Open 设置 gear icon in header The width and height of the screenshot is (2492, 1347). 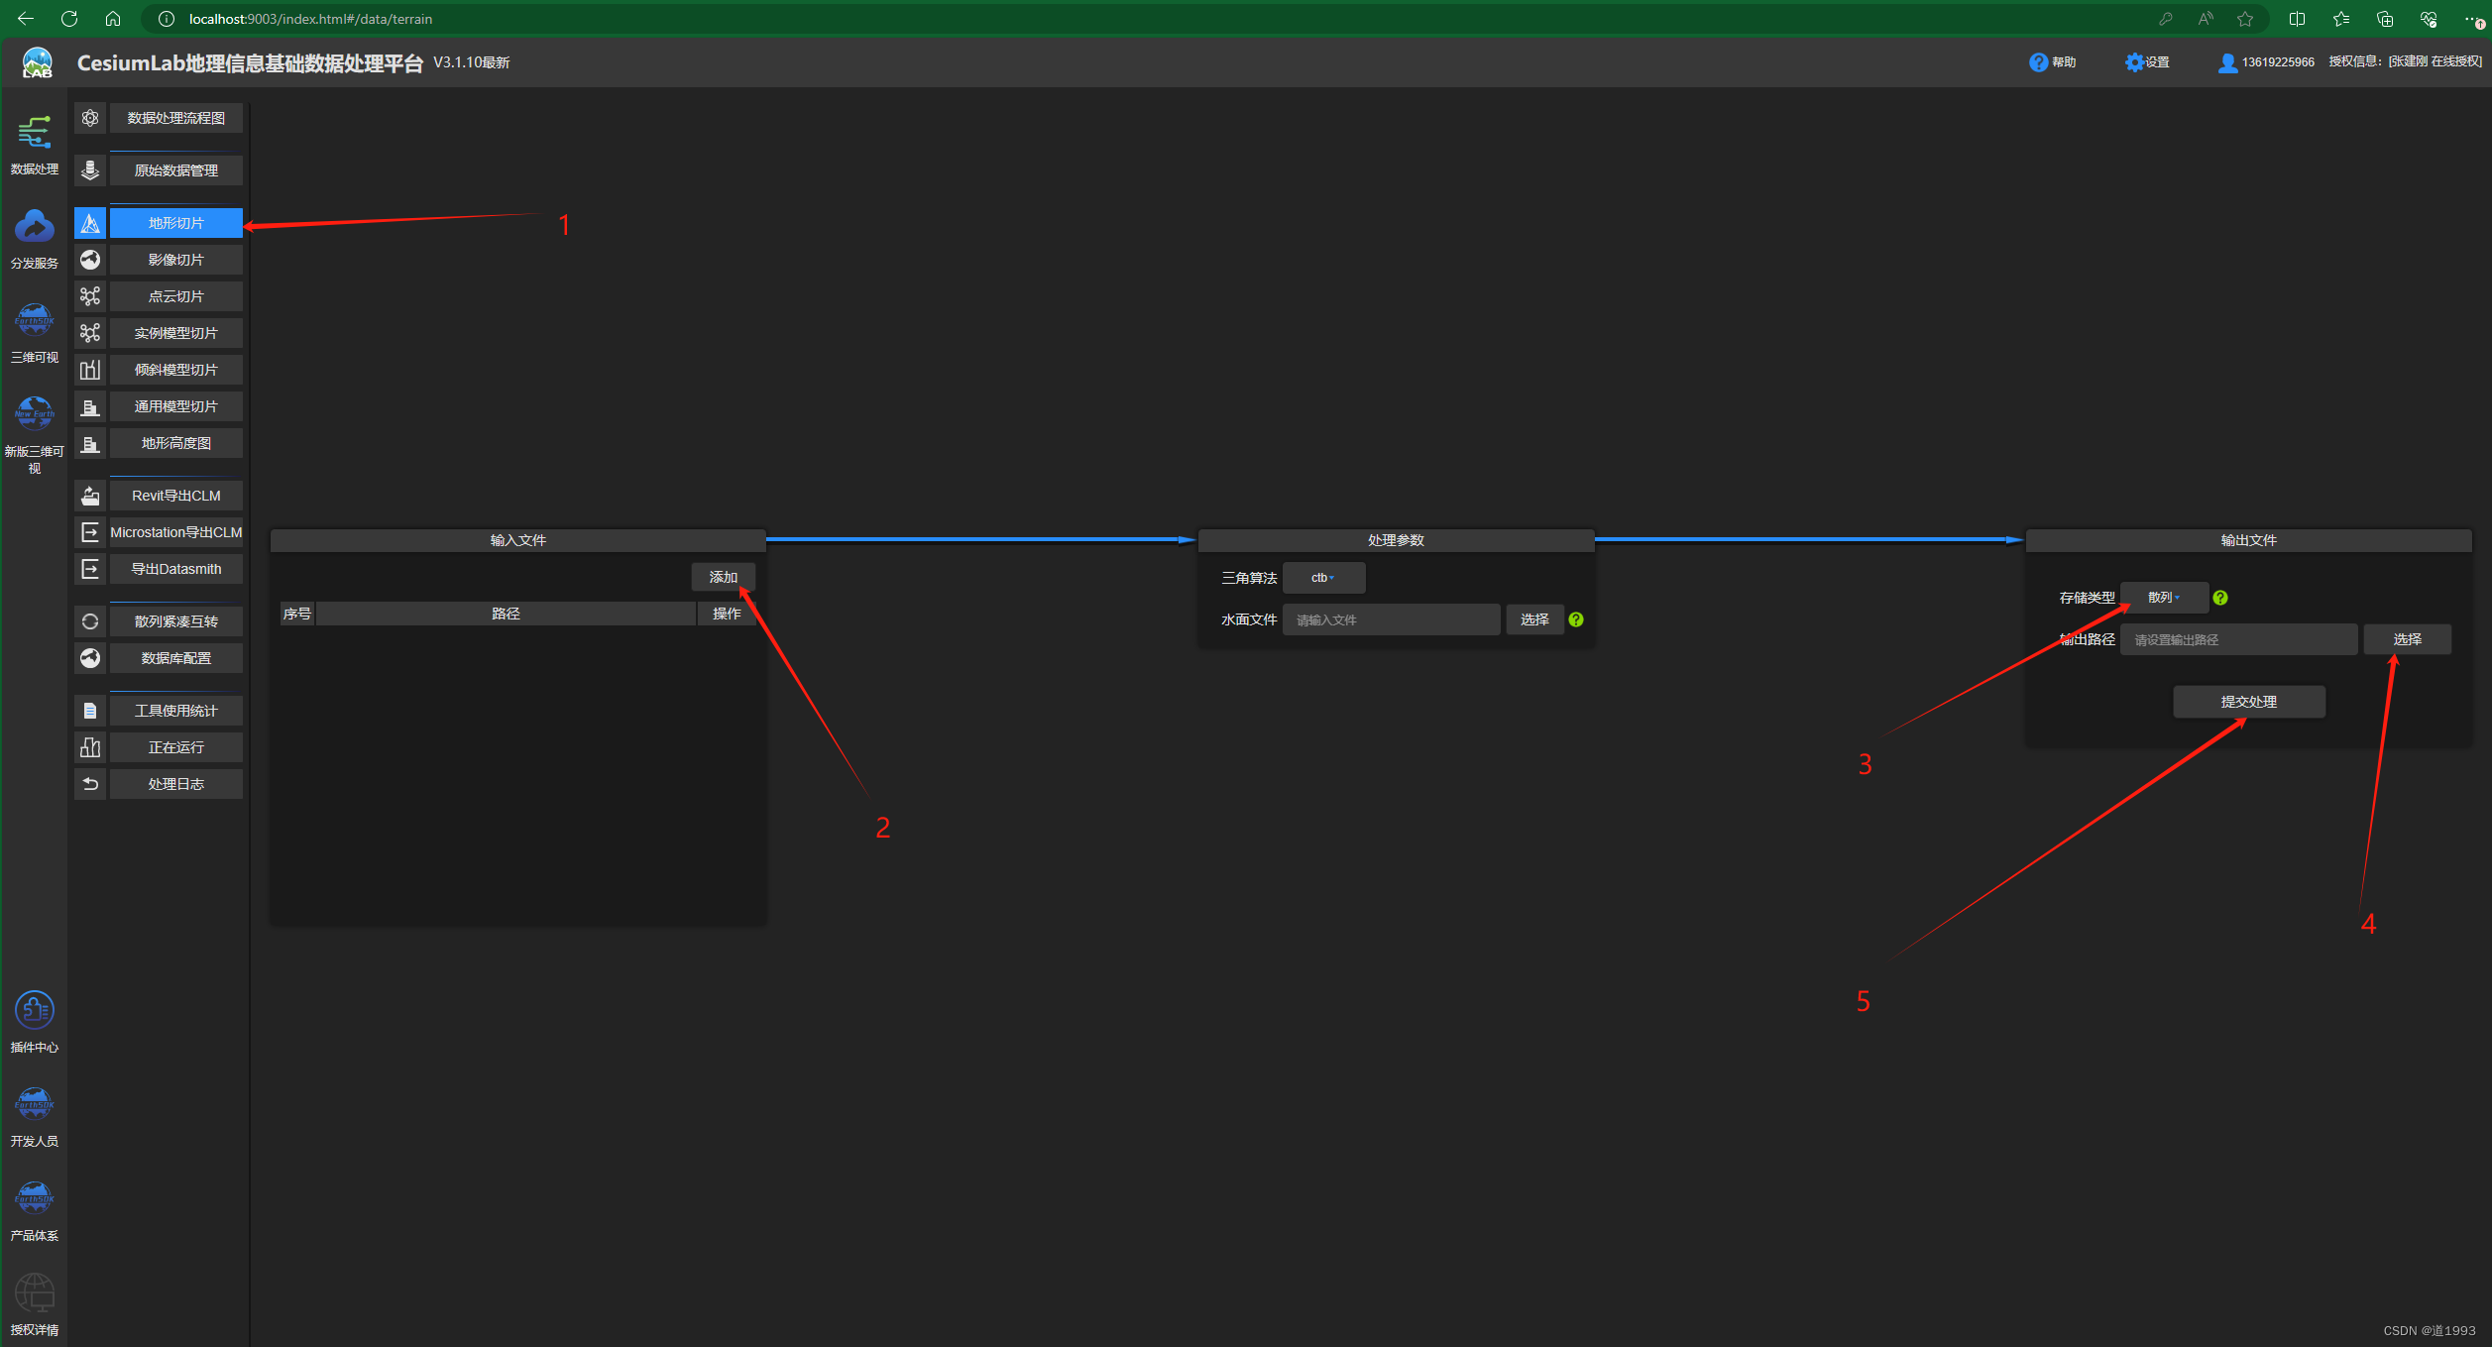(x=2133, y=62)
